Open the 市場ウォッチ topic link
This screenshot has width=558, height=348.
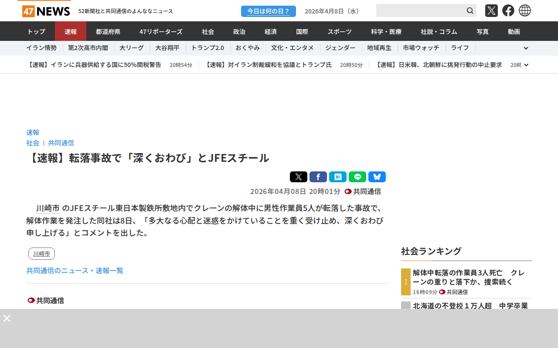pos(421,48)
